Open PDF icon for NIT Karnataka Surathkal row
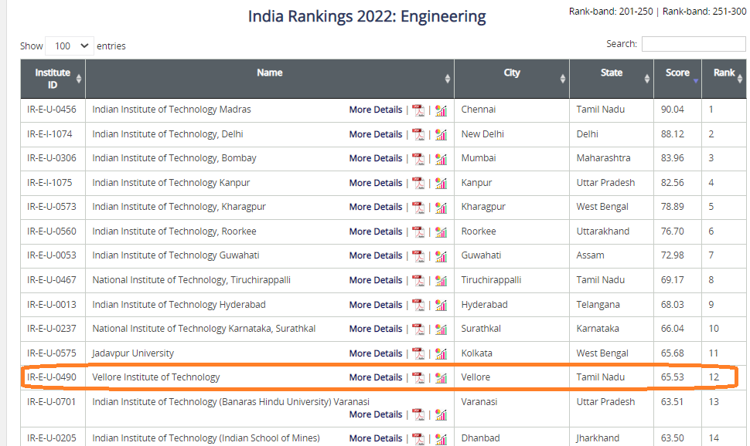 pos(418,329)
